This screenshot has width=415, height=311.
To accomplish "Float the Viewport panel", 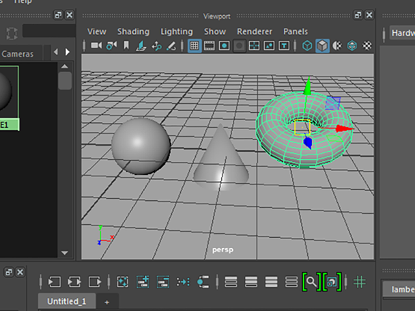I will click(x=358, y=15).
